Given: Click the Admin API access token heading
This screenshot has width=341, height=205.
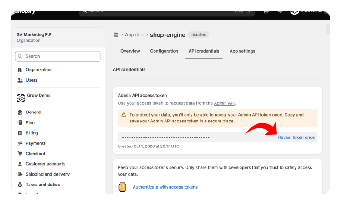Looking at the screenshot, I should 142,95.
